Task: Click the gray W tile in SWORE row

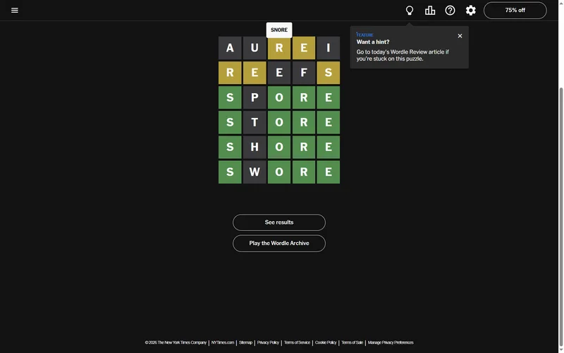Action: click(255, 172)
